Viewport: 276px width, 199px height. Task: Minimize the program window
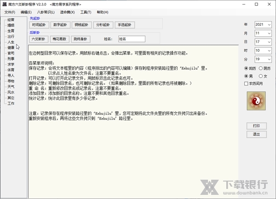coord(244,4)
